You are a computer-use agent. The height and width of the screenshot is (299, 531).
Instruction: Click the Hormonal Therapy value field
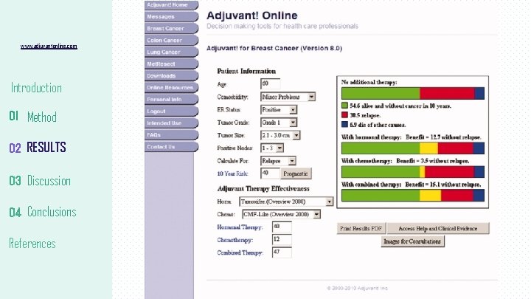point(282,227)
